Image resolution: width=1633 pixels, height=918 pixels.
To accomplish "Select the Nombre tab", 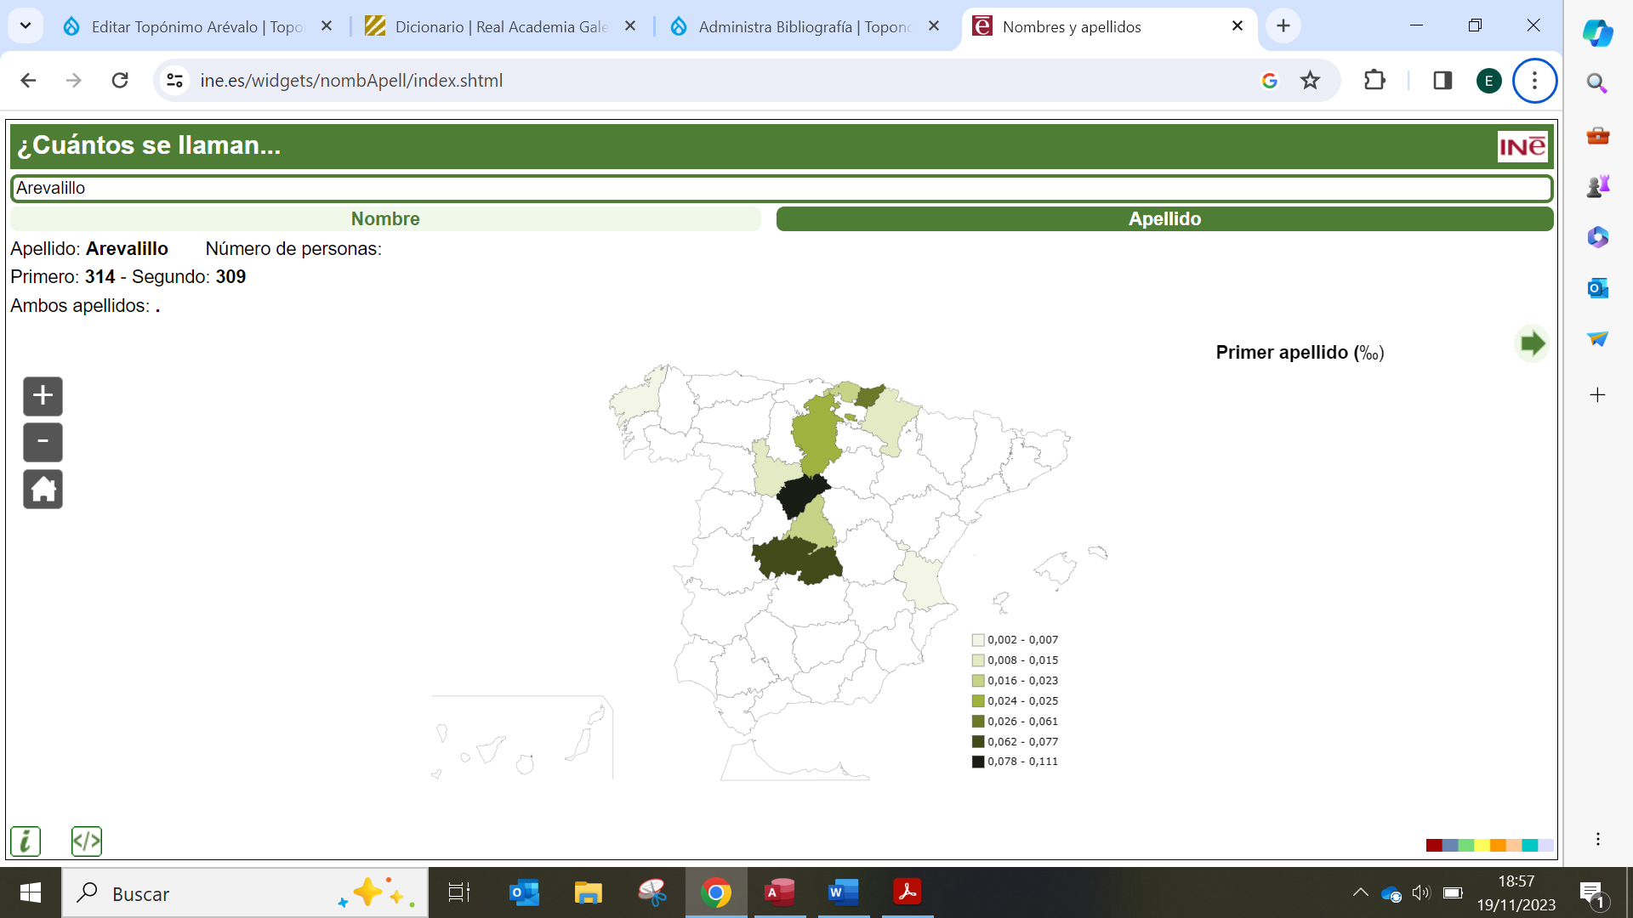I will click(x=385, y=219).
